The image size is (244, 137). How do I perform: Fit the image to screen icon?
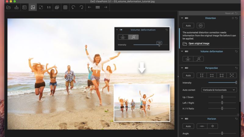coord(41,7)
